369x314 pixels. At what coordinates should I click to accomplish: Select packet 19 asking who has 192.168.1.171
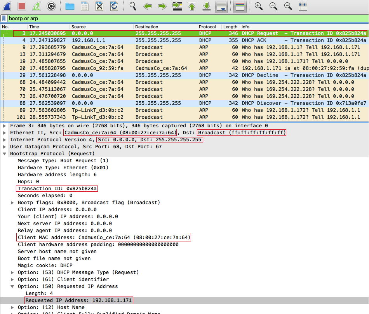click(184, 61)
